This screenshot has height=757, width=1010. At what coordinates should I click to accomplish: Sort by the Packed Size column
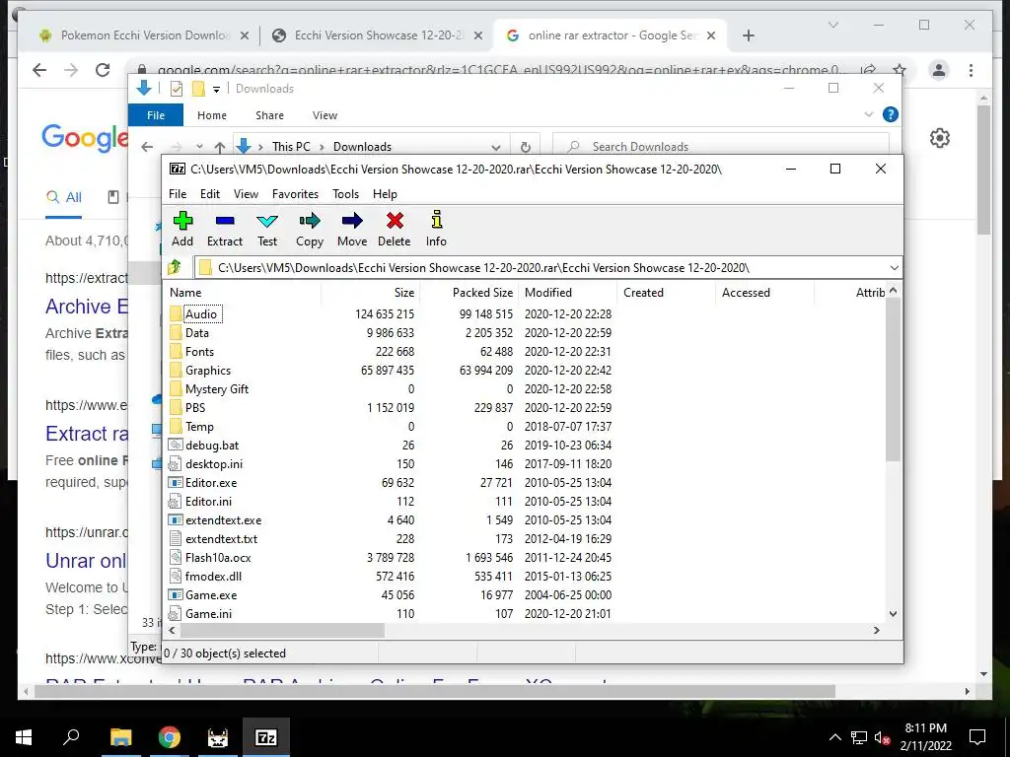pos(469,292)
